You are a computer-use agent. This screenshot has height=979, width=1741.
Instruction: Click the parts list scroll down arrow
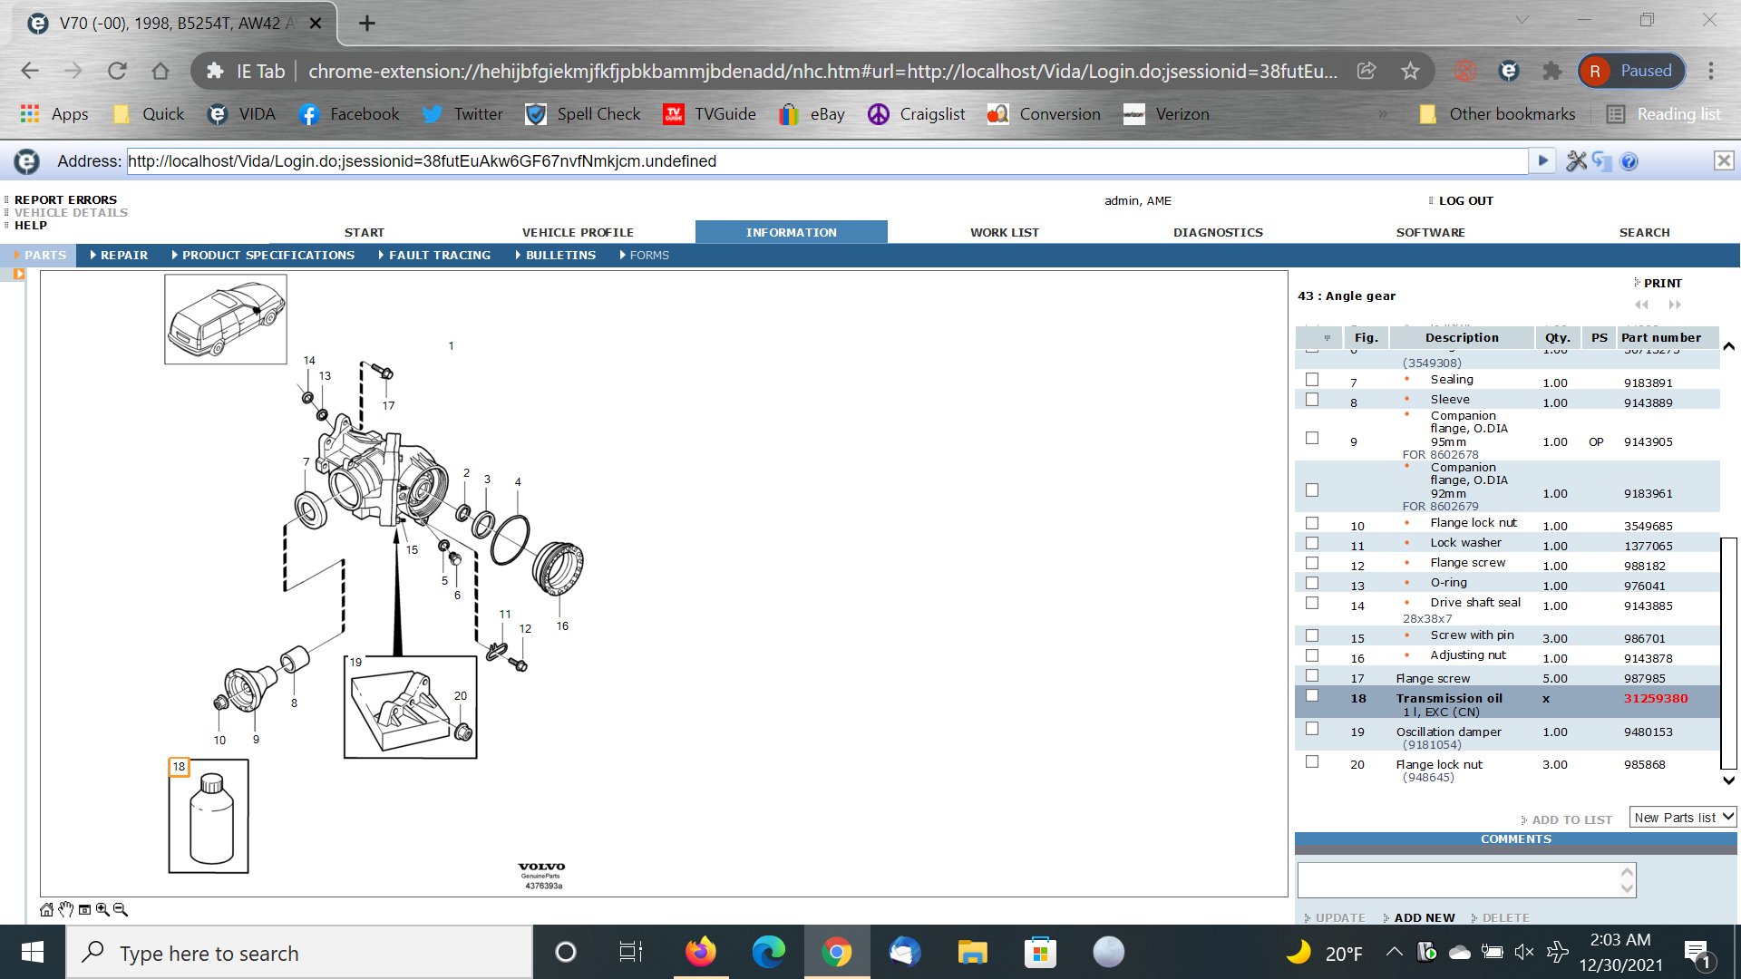pos(1728,780)
